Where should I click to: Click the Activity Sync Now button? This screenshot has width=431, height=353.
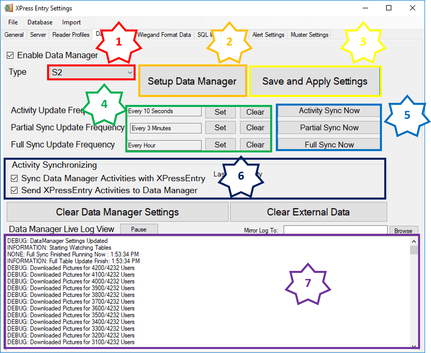click(x=329, y=111)
